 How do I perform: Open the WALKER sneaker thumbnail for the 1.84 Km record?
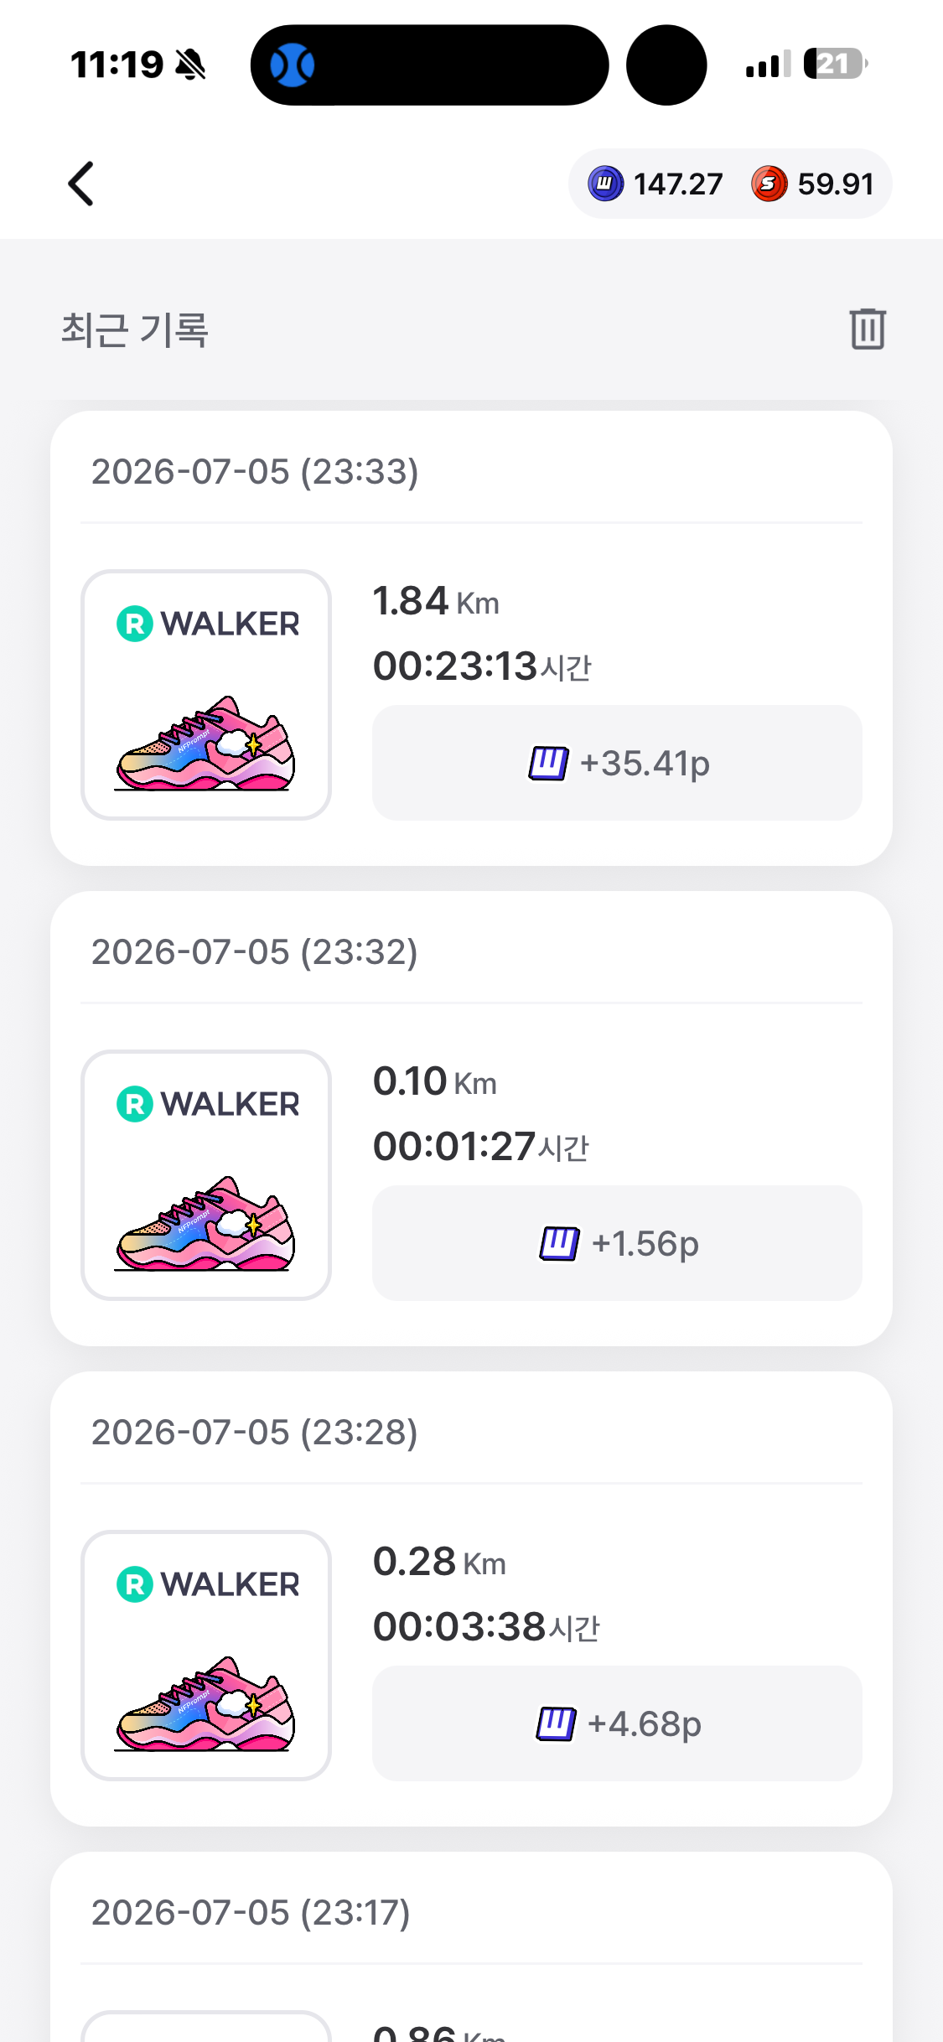point(206,695)
